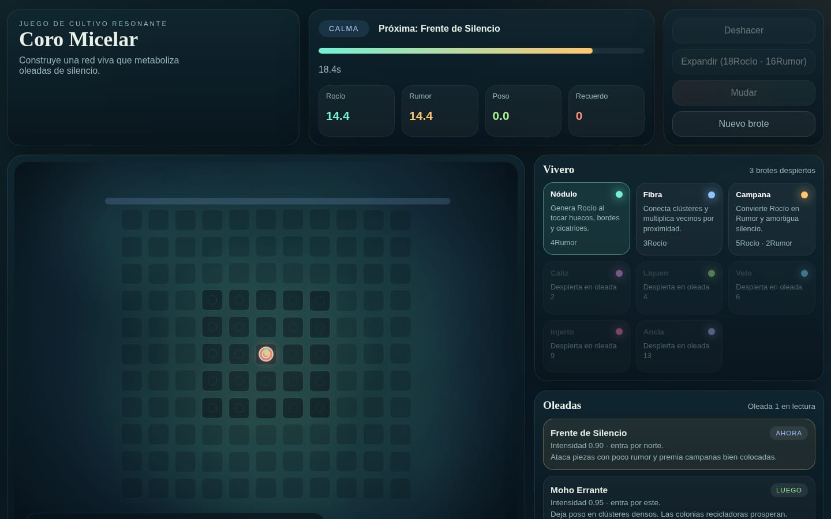Click the pink dot on the Injerto card

[619, 332]
